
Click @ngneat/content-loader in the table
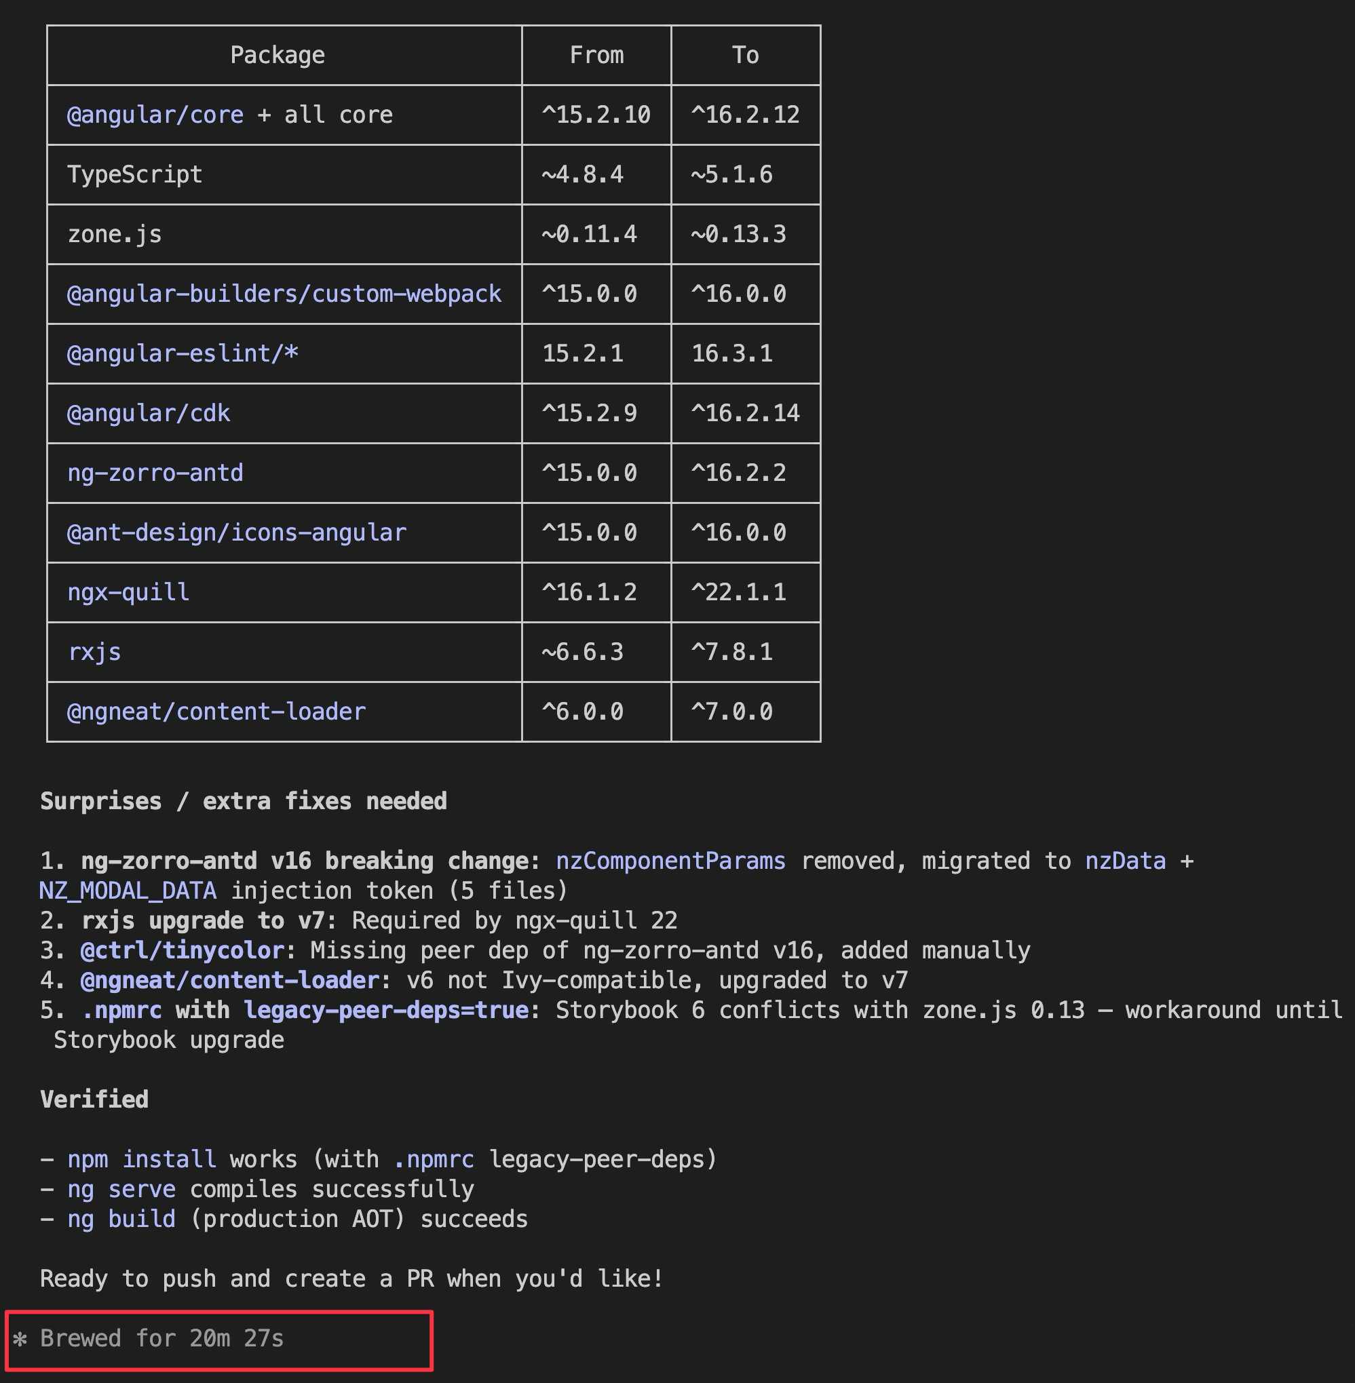[216, 712]
